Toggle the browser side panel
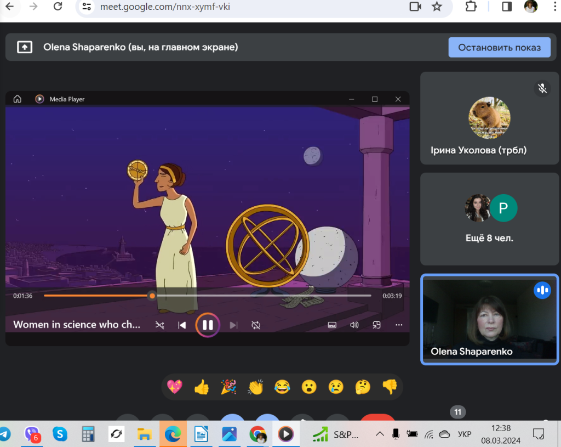Viewport: 561px width, 447px height. pyautogui.click(x=507, y=7)
